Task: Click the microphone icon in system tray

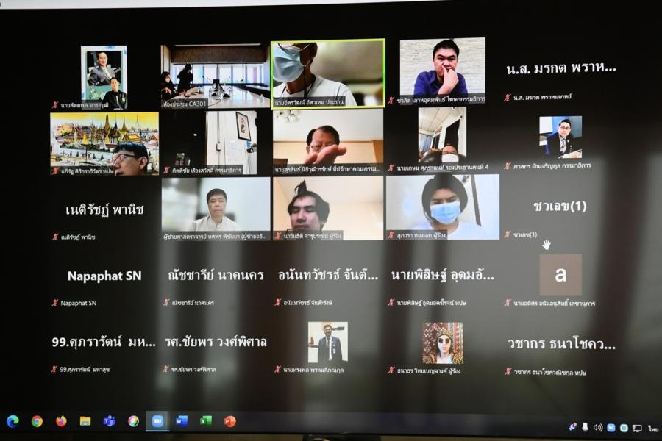Action: pyautogui.click(x=586, y=427)
